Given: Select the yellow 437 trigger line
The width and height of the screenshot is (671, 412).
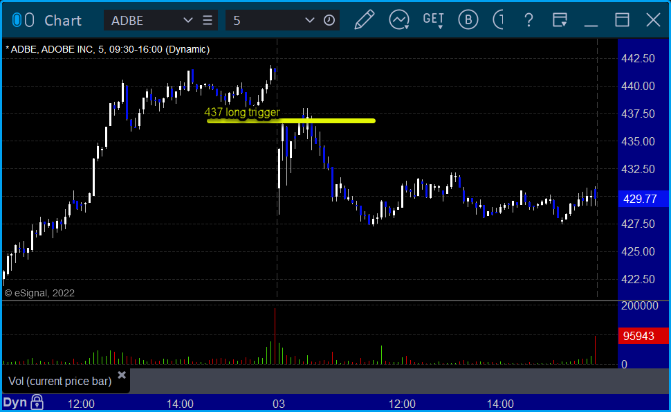Looking at the screenshot, I should [x=291, y=120].
